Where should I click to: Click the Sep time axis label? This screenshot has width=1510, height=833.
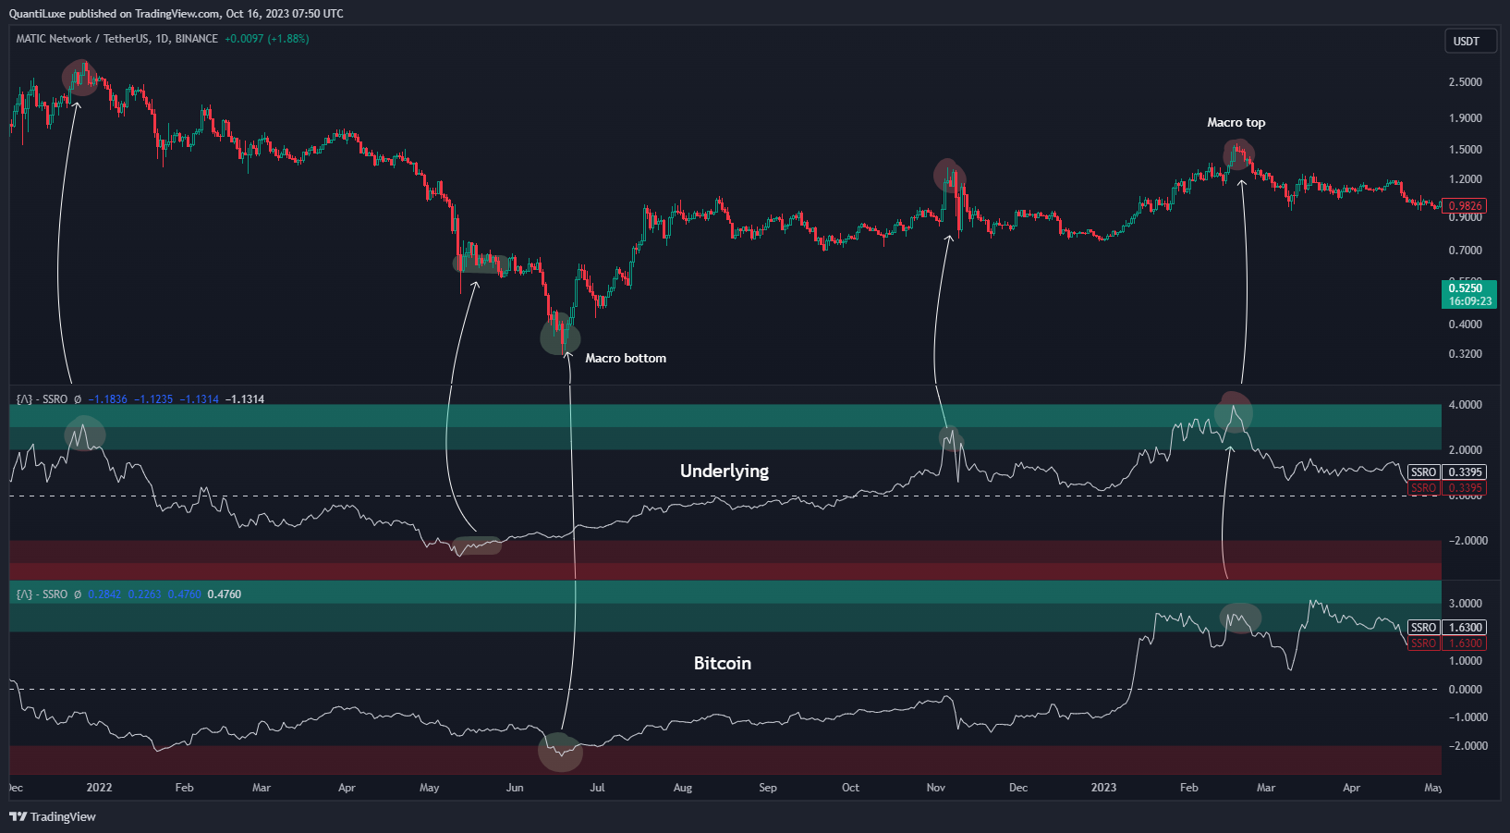[x=768, y=788]
